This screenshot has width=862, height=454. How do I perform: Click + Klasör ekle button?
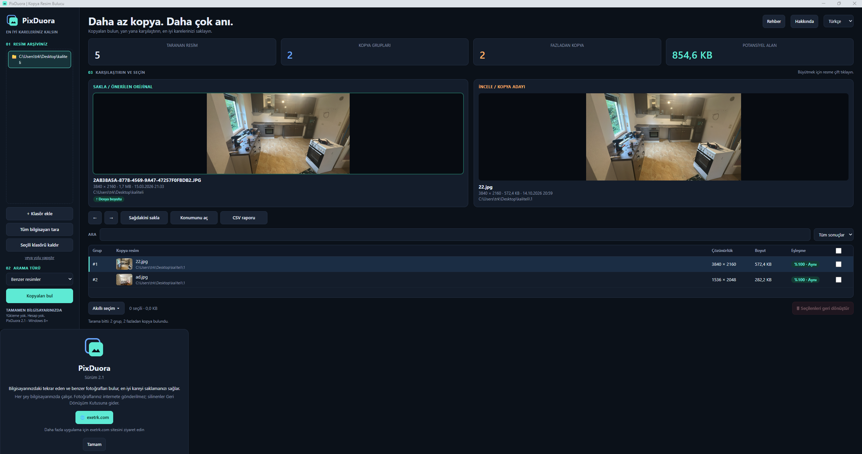click(39, 214)
